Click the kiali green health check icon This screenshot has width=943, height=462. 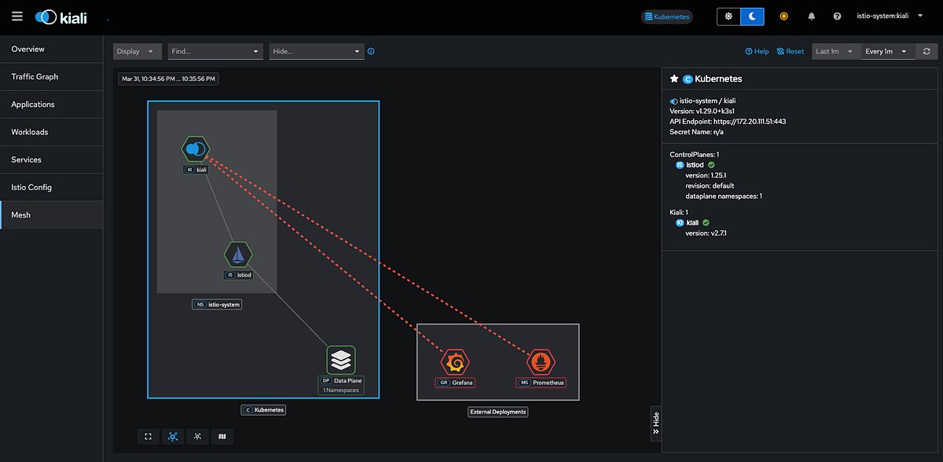coord(706,222)
